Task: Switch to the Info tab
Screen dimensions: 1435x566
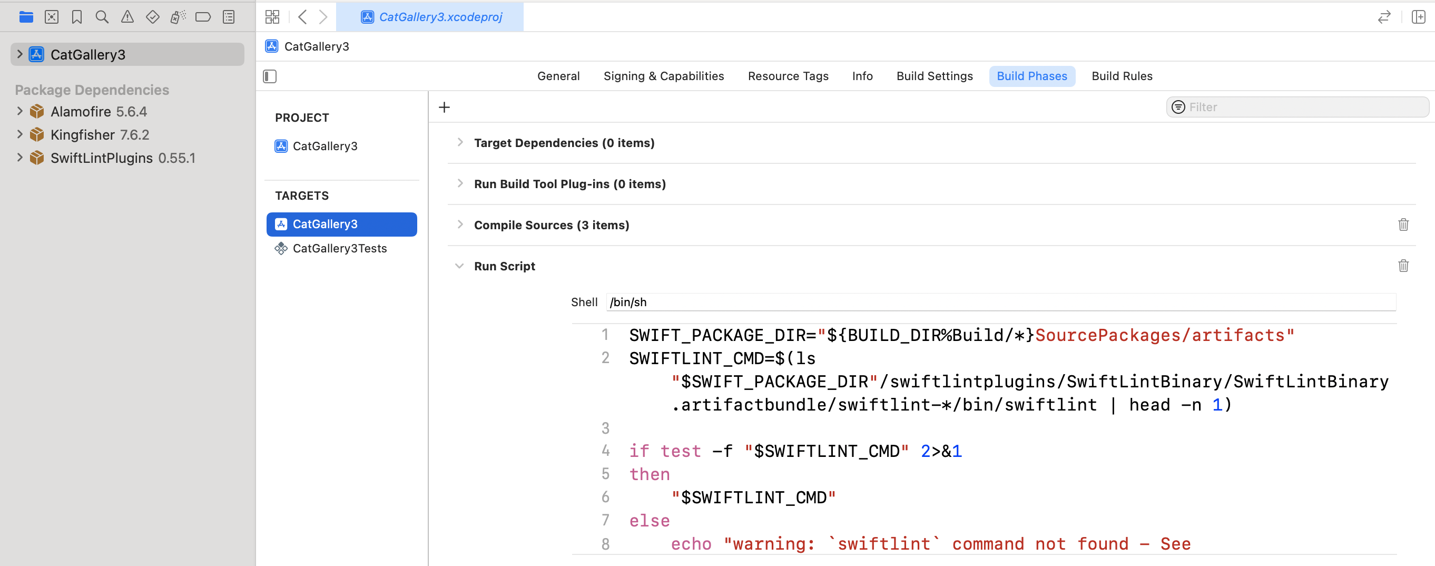Action: pos(862,76)
